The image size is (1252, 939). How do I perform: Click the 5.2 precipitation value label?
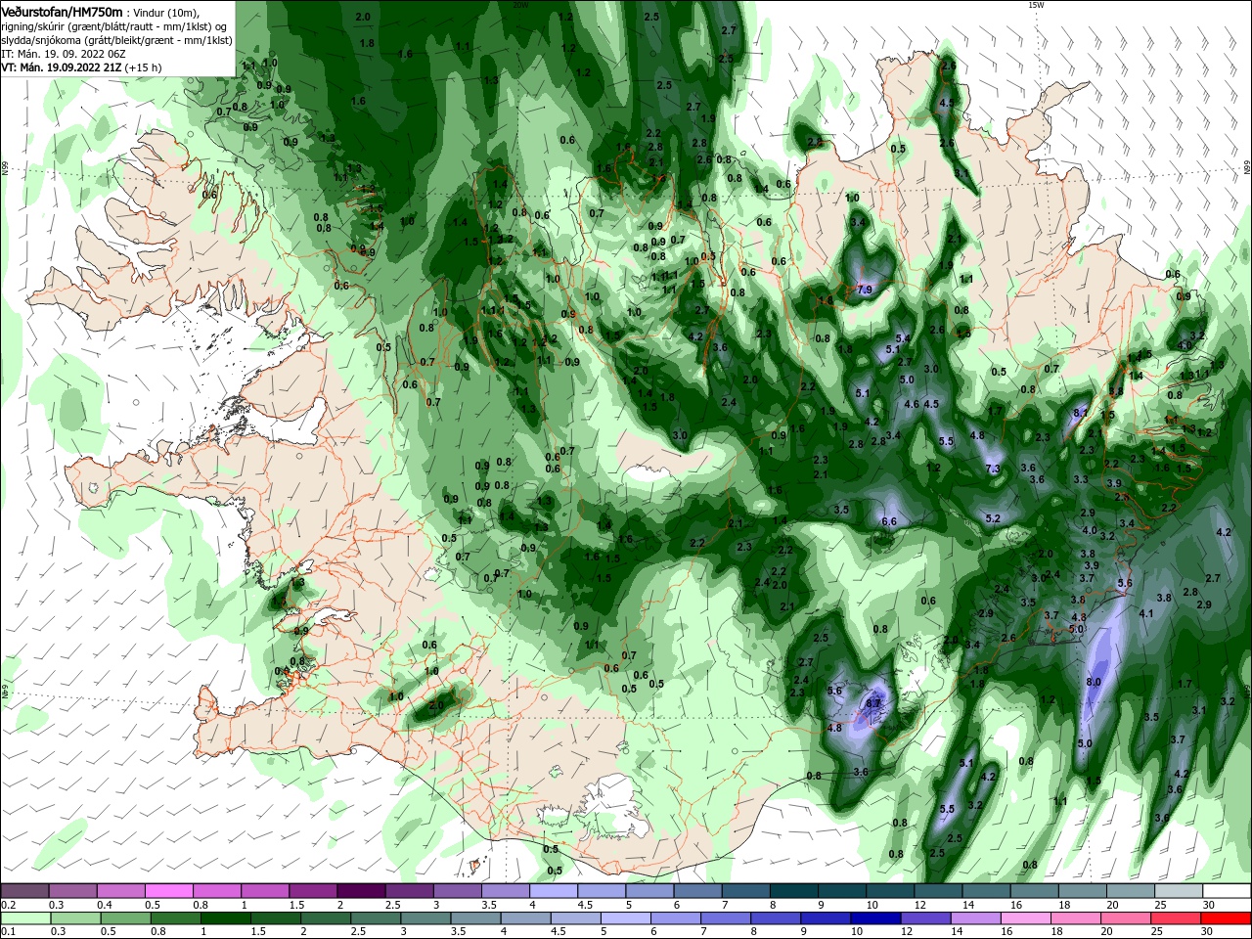[x=993, y=518]
